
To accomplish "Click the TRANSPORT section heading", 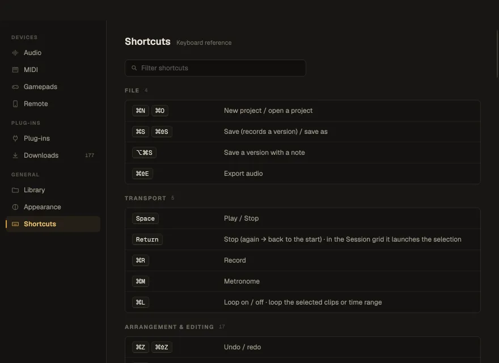I will pyautogui.click(x=145, y=198).
